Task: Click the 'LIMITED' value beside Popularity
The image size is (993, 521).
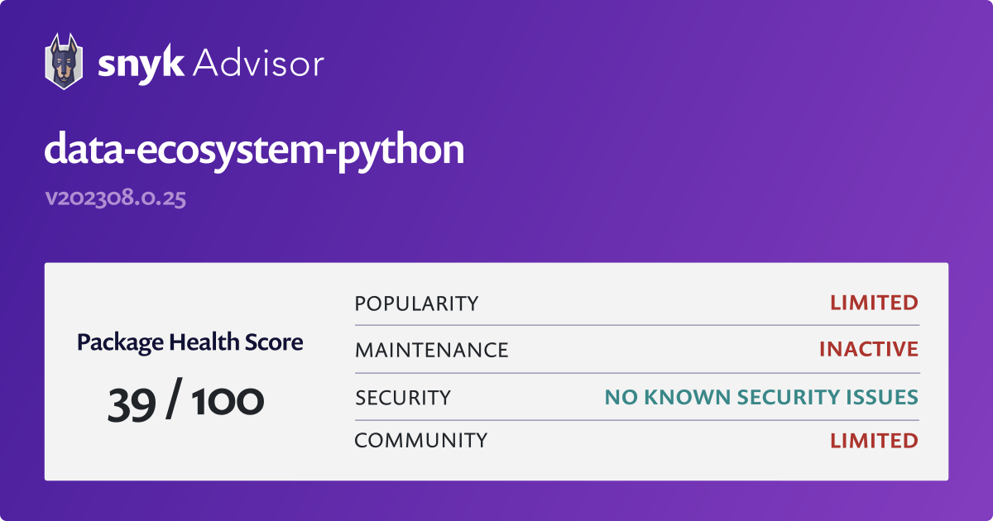Action: [x=874, y=303]
